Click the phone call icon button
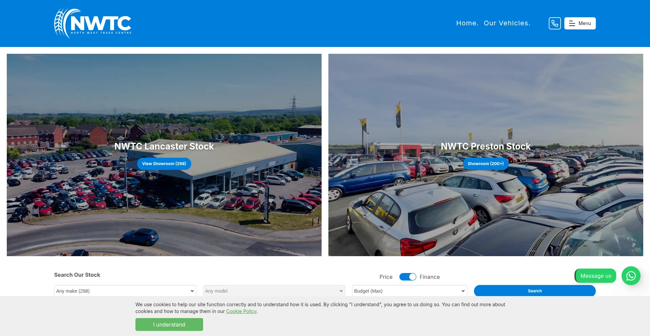Viewport: 650px width, 336px height. (555, 23)
